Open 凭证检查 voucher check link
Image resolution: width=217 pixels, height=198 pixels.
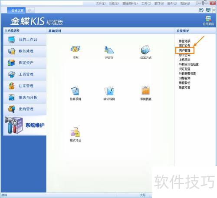(184, 69)
